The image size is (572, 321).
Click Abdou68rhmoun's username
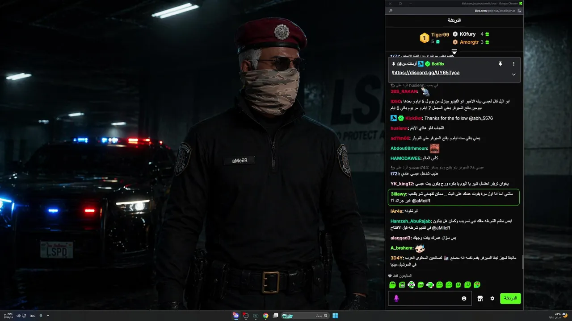click(x=409, y=148)
